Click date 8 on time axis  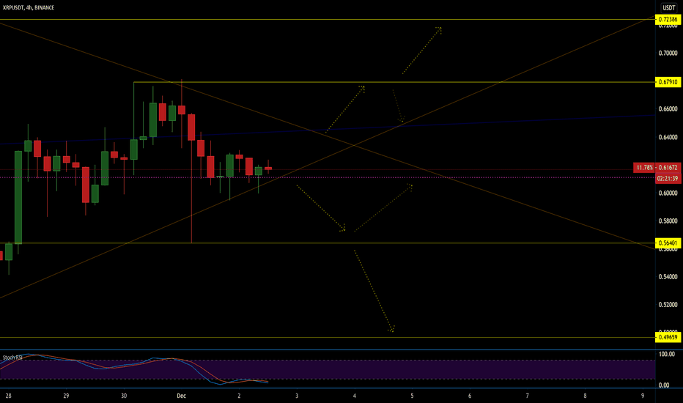tap(585, 396)
